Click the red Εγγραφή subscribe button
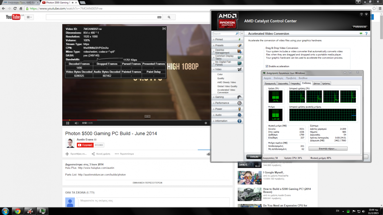Screen dimensions: 383x215 click(85, 145)
